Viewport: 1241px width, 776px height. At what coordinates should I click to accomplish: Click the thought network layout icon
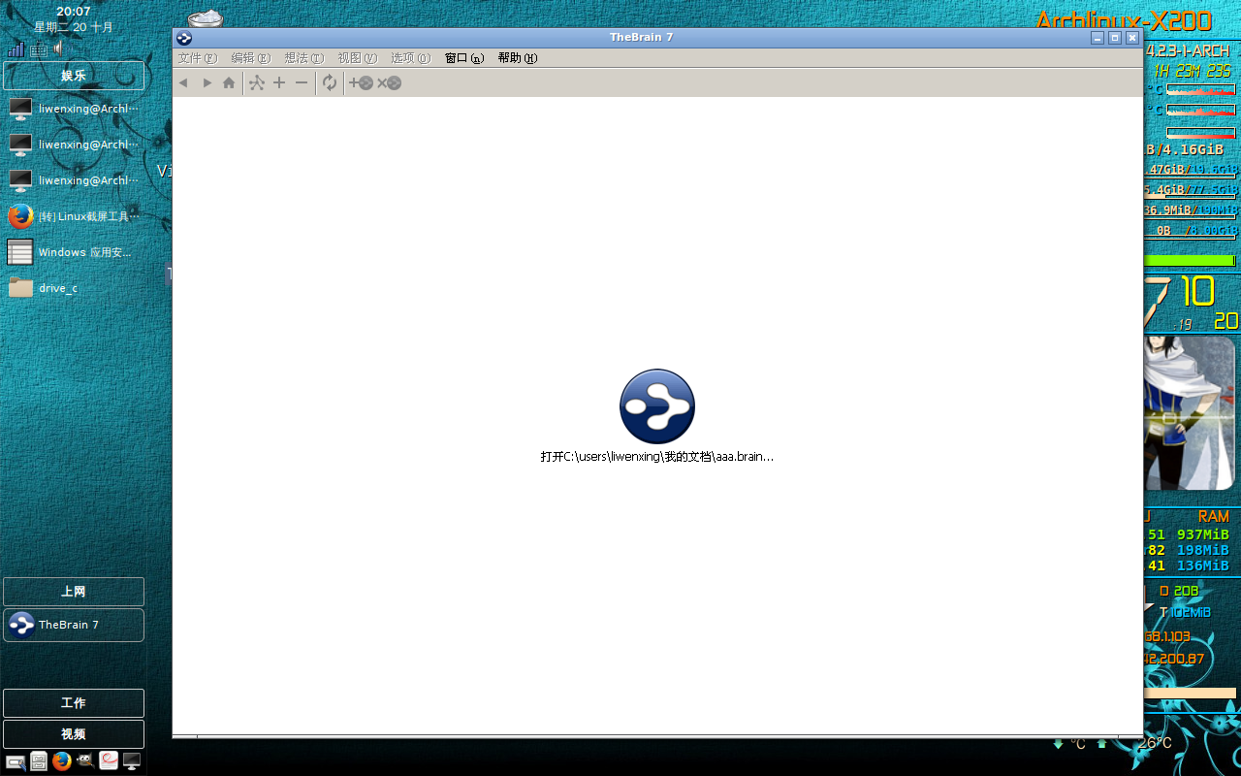(257, 83)
